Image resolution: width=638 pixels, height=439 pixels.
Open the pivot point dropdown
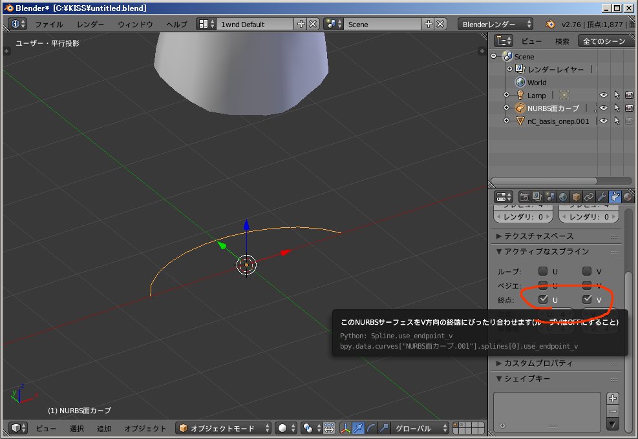click(312, 428)
